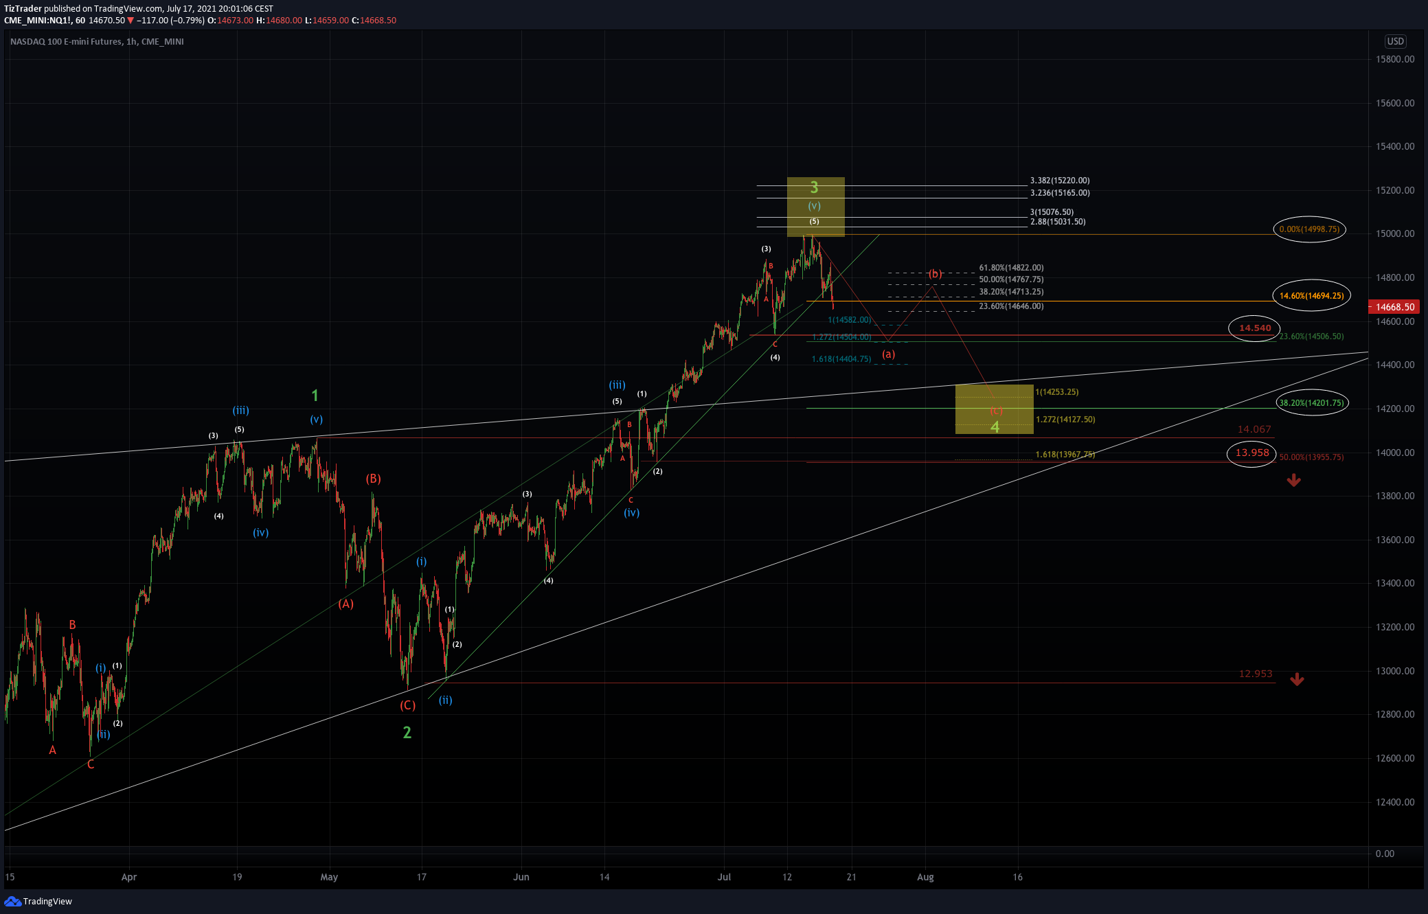Click the 12400.00 price axis label
Screen dimensions: 1428x914
pyautogui.click(x=1395, y=802)
